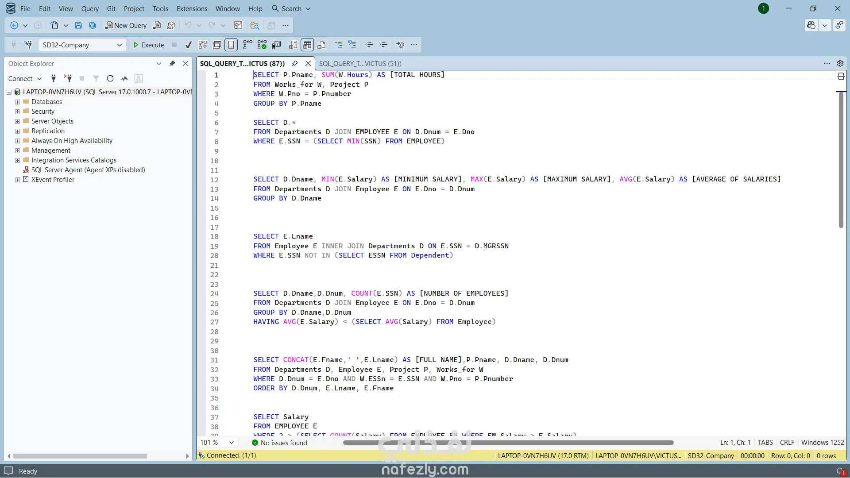Expand the Security node
The width and height of the screenshot is (850, 478).
tap(17, 112)
